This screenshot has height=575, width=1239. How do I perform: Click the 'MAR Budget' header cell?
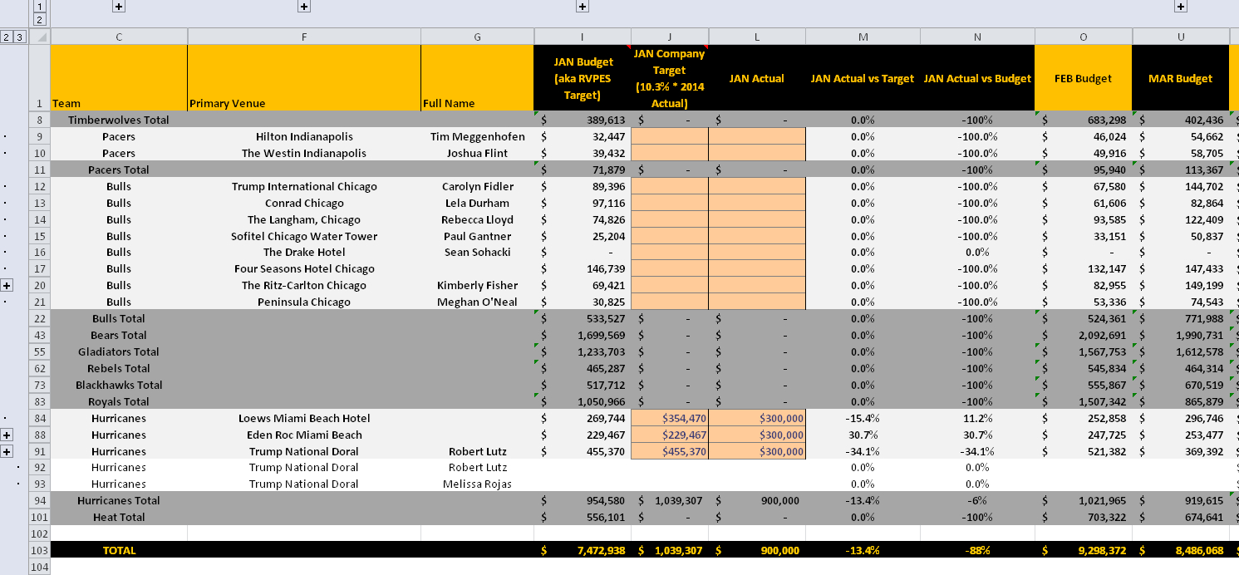(1181, 78)
